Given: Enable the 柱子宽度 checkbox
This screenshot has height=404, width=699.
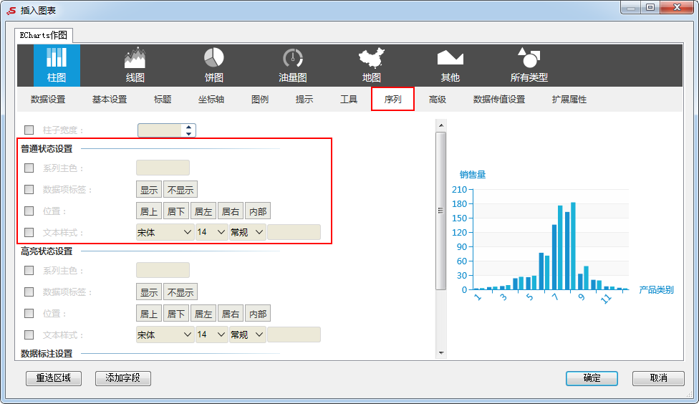Looking at the screenshot, I should 29,130.
